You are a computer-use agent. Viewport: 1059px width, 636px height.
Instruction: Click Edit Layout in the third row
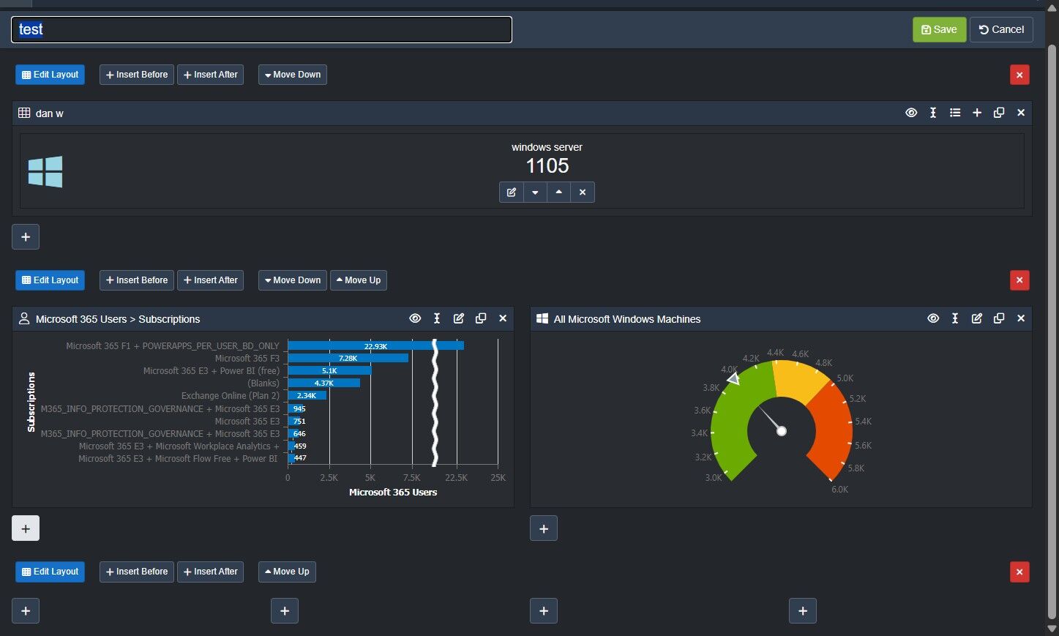pyautogui.click(x=50, y=572)
